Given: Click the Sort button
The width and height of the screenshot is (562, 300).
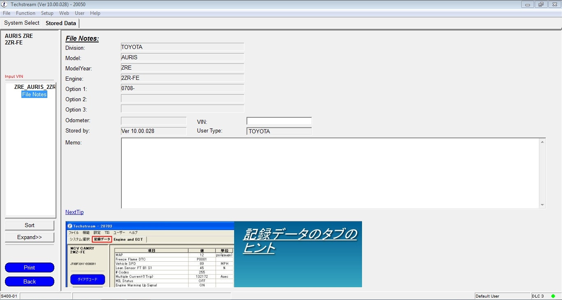Looking at the screenshot, I should [30, 225].
